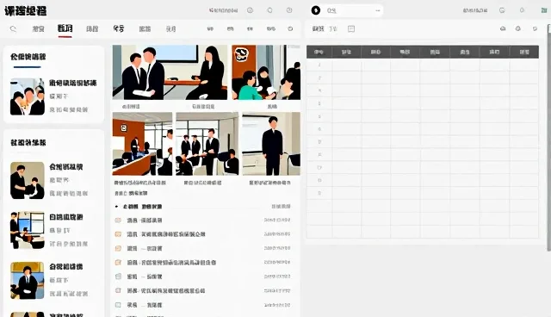The image size is (551, 317).
Task: Select the active tab with red underline
Action: point(65,28)
